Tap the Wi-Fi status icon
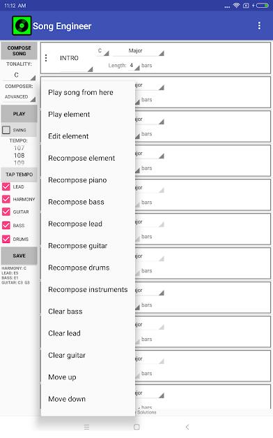Image resolution: width=273 pixels, height=438 pixels. click(x=236, y=6)
